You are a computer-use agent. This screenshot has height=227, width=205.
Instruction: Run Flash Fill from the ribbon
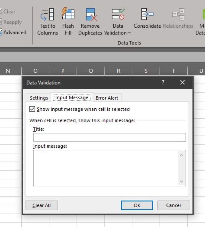click(x=68, y=22)
